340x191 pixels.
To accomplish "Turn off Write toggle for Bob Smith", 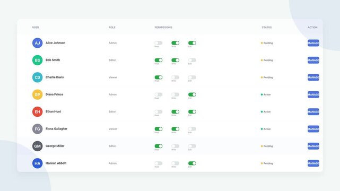I will tap(175, 60).
